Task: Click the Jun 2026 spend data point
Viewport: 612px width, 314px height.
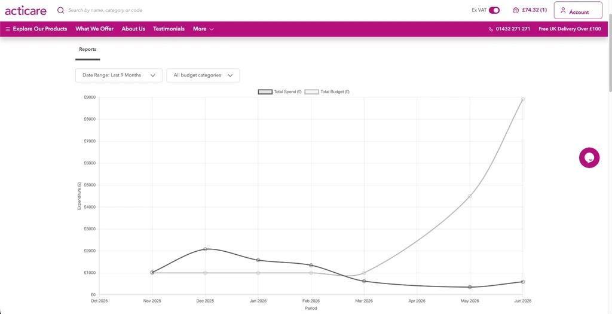Action: pyautogui.click(x=522, y=282)
